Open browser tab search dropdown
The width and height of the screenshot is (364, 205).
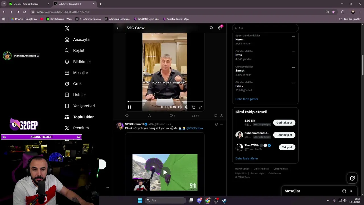(x=3, y=4)
